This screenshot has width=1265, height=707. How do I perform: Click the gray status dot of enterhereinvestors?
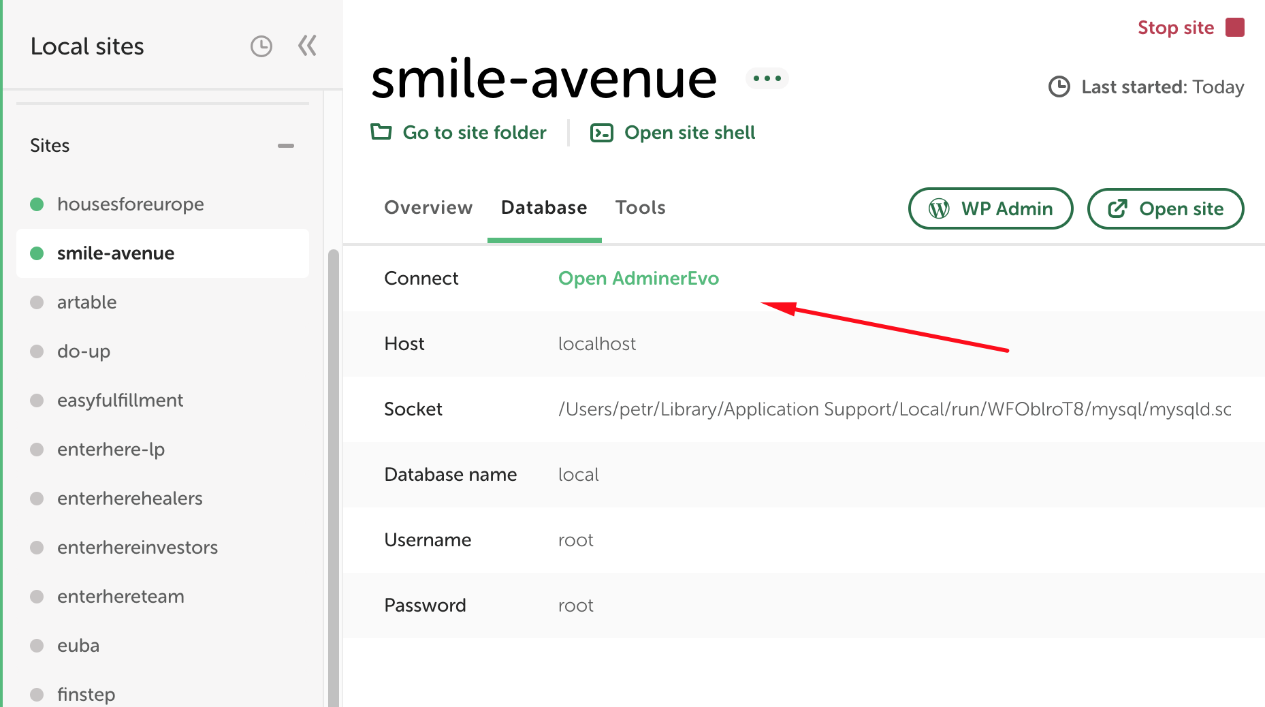coord(37,548)
